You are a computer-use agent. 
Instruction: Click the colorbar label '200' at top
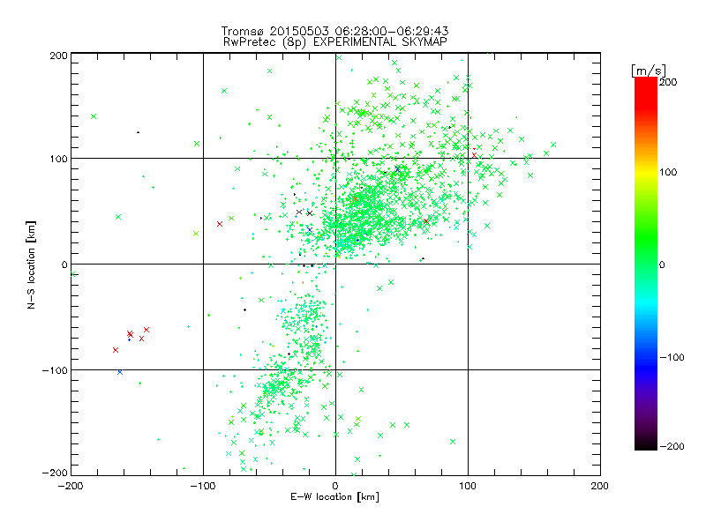point(668,82)
